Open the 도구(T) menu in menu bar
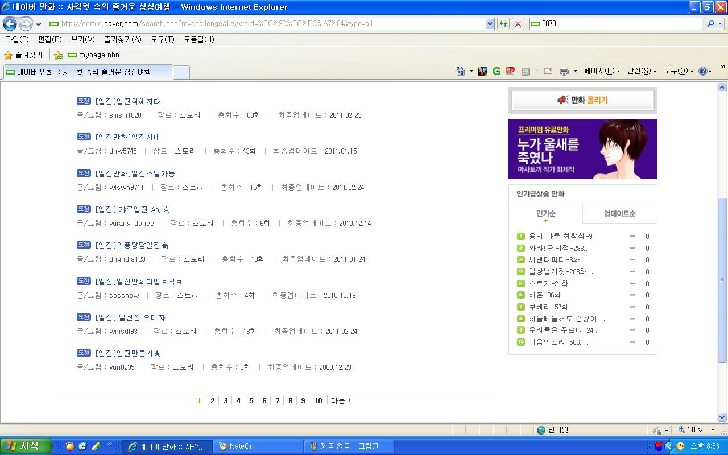 162,39
